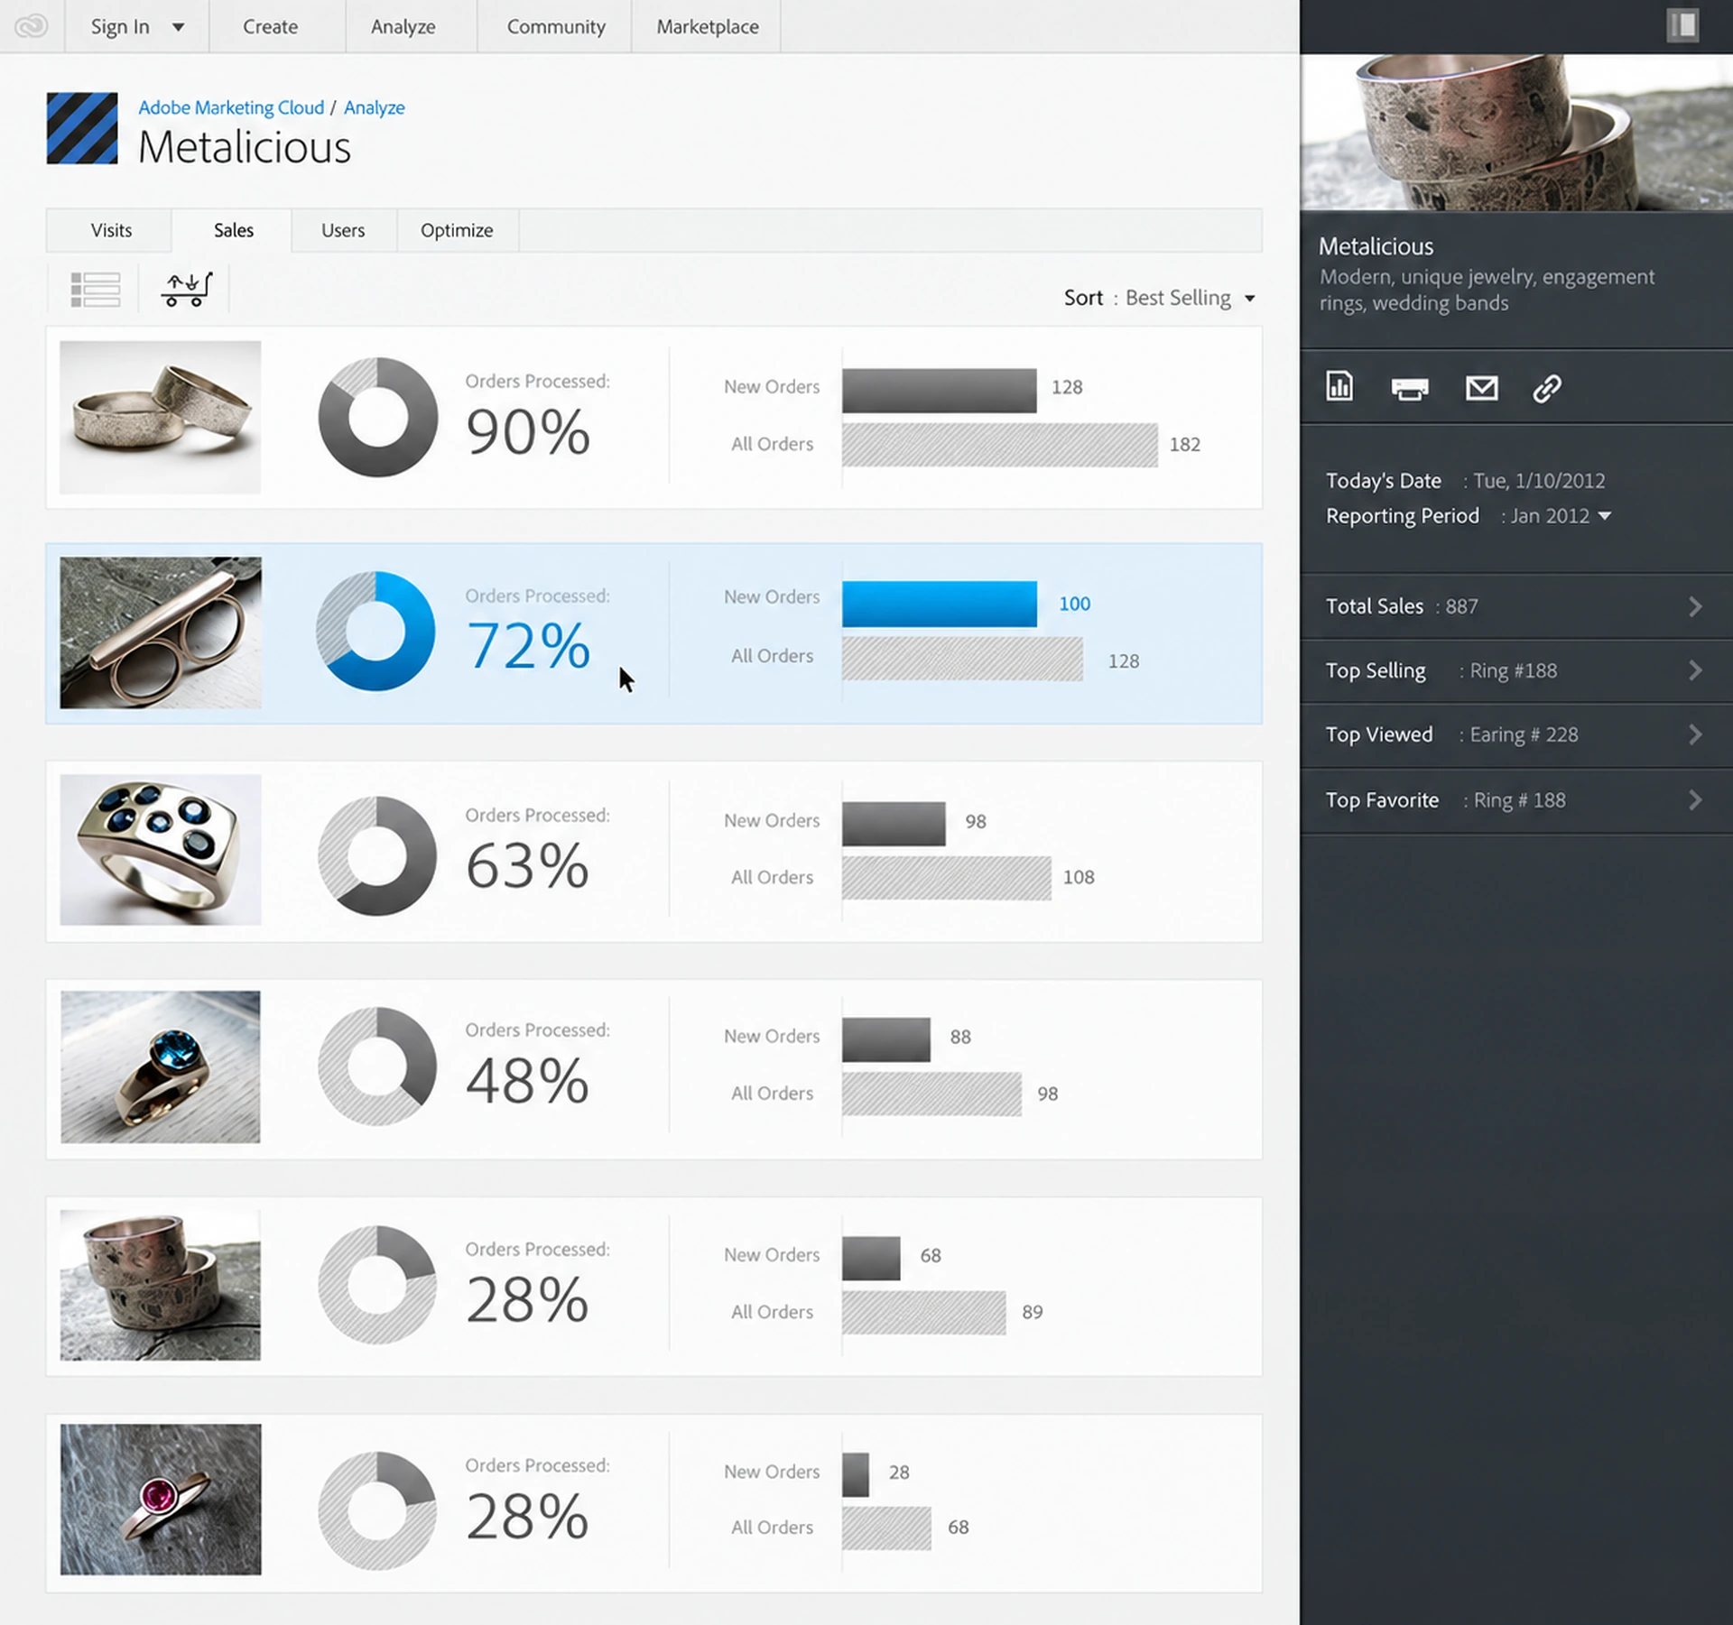Click the 63% Orders Processed value
Viewport: 1733px width, 1625px height.
point(528,866)
